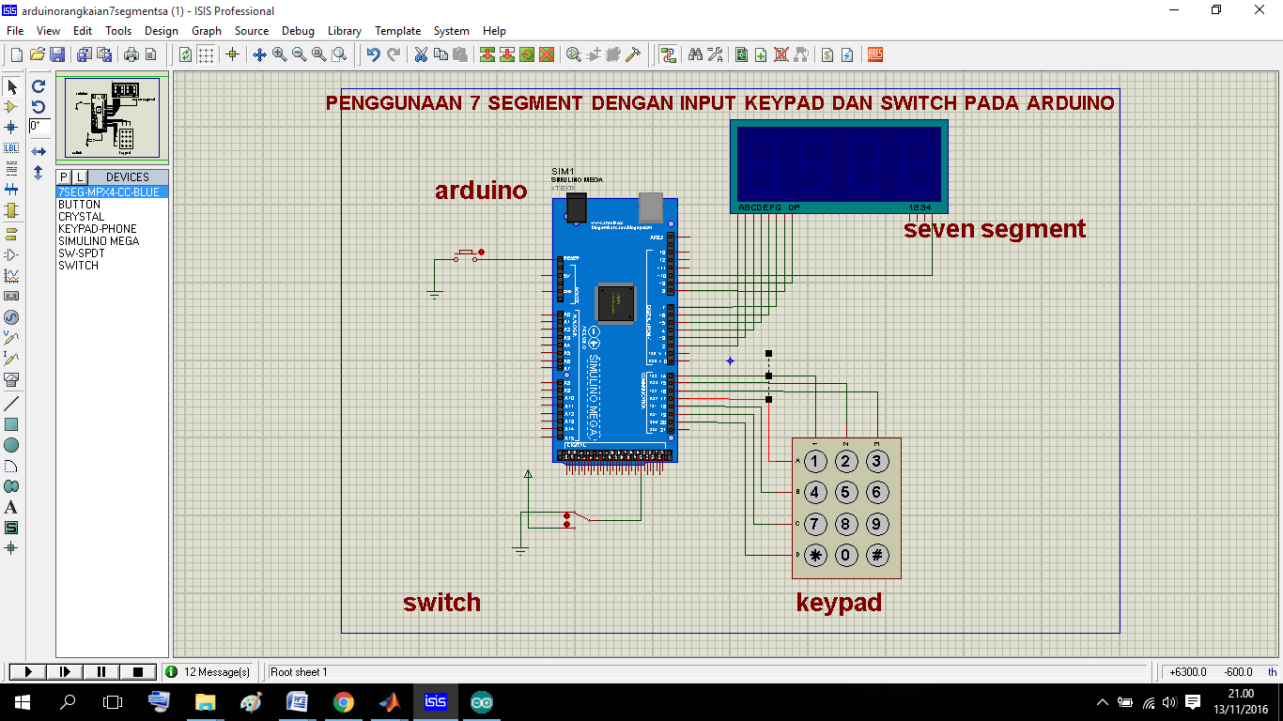Open the Library menu

[344, 30]
